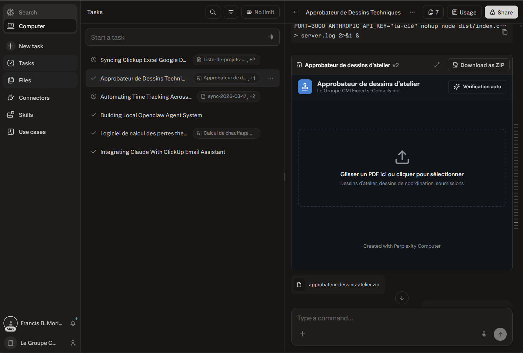
Task: Click Download as ZIP button
Action: (x=479, y=65)
